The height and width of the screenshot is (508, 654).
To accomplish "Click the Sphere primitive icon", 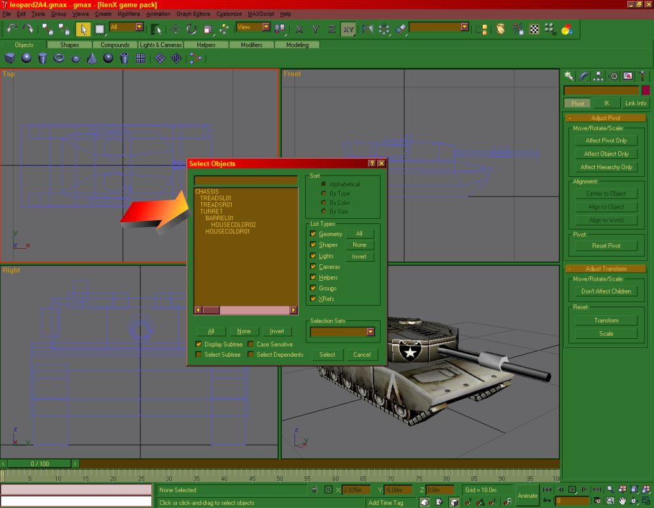I will pyautogui.click(x=26, y=58).
